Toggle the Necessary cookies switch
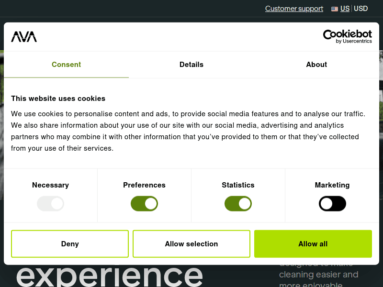 (50, 204)
